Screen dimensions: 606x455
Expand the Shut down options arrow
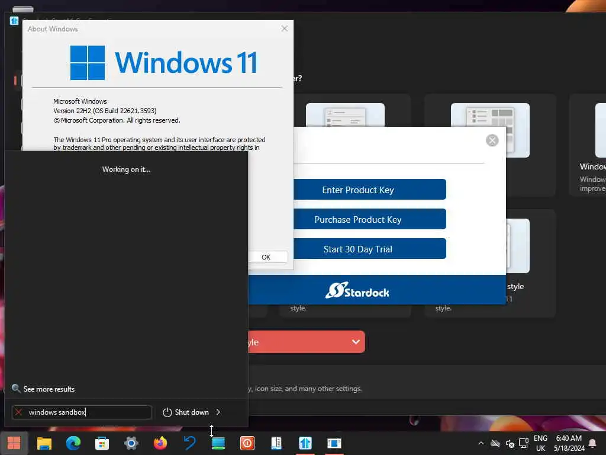tap(218, 412)
